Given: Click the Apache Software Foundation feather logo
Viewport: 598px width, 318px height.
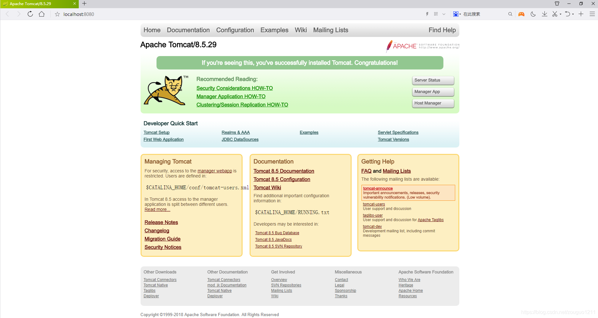Looking at the screenshot, I should pos(423,46).
